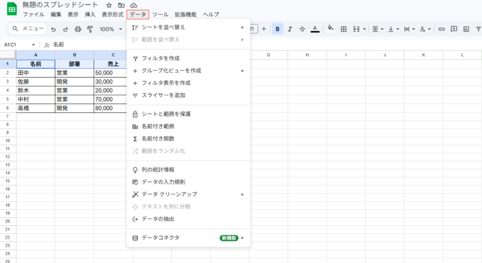Open the 挿入 menu

[90, 15]
